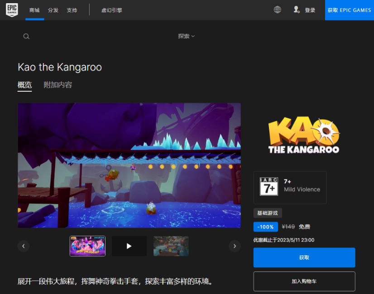
Task: Click the description starting 展开一段伟大旅程
Action: pyautogui.click(x=115, y=281)
